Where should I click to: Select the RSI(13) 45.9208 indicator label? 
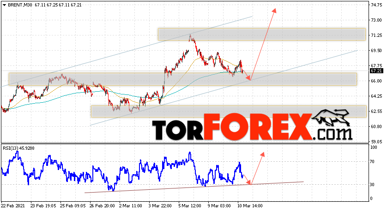(18, 148)
